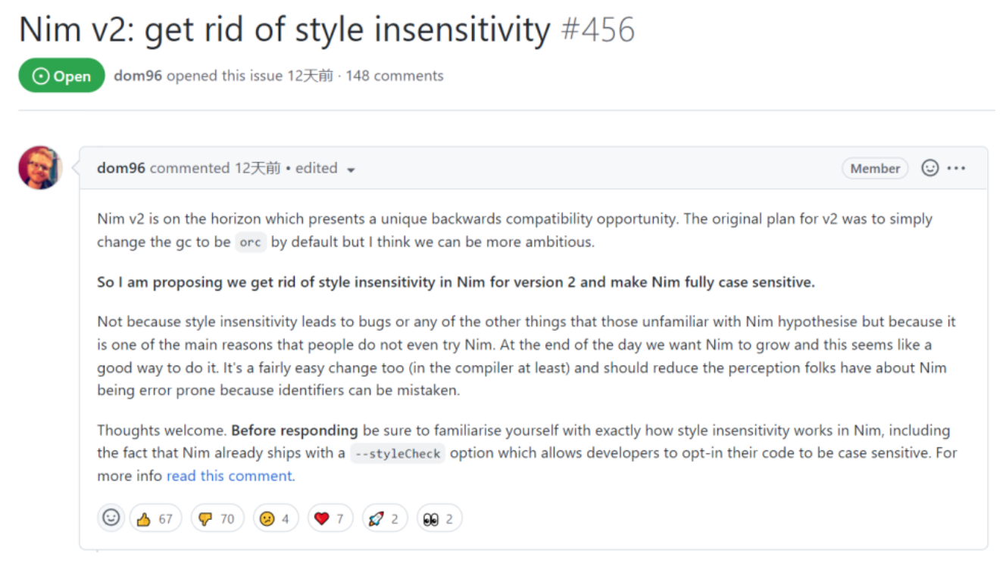Click dom96's avatar picture

click(x=39, y=167)
